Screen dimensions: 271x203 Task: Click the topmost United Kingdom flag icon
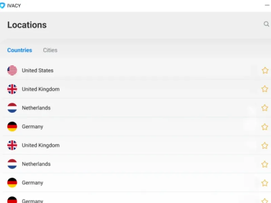tap(12, 89)
